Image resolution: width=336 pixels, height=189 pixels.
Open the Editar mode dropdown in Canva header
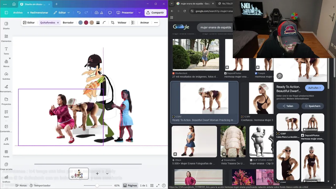tap(62, 13)
